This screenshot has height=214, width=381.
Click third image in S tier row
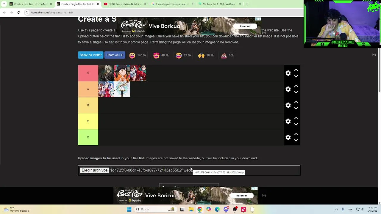coord(138,73)
